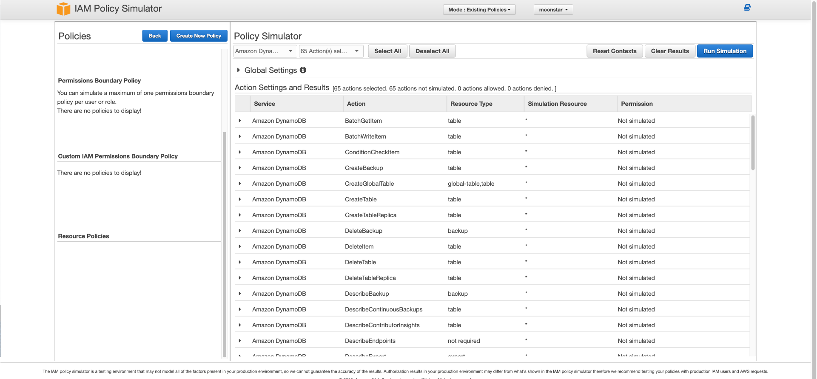The image size is (817, 379).
Task: Click the DescribeContributorInsights action cell
Action: 382,325
